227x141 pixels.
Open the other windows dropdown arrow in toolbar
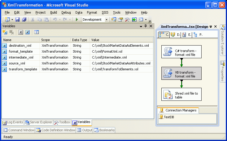pyautogui.click(x=146, y=20)
